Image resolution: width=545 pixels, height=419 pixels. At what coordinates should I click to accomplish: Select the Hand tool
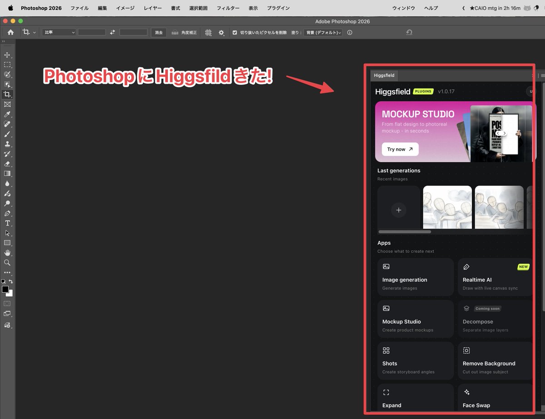tap(7, 253)
